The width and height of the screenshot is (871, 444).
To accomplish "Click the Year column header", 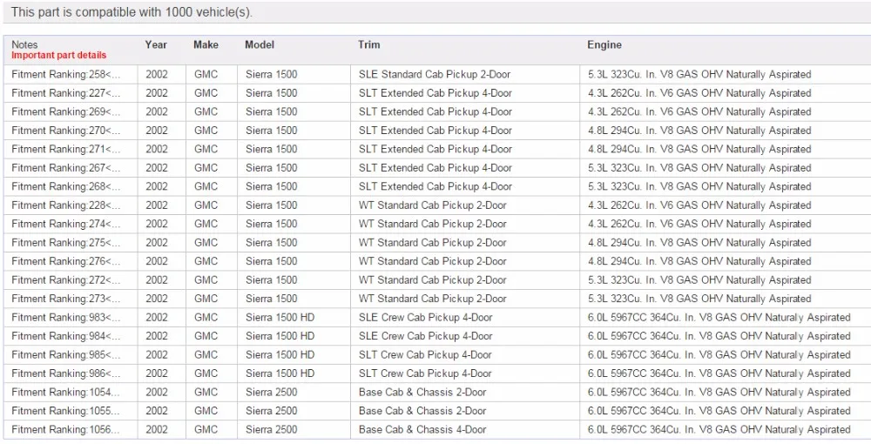I will pyautogui.click(x=156, y=45).
